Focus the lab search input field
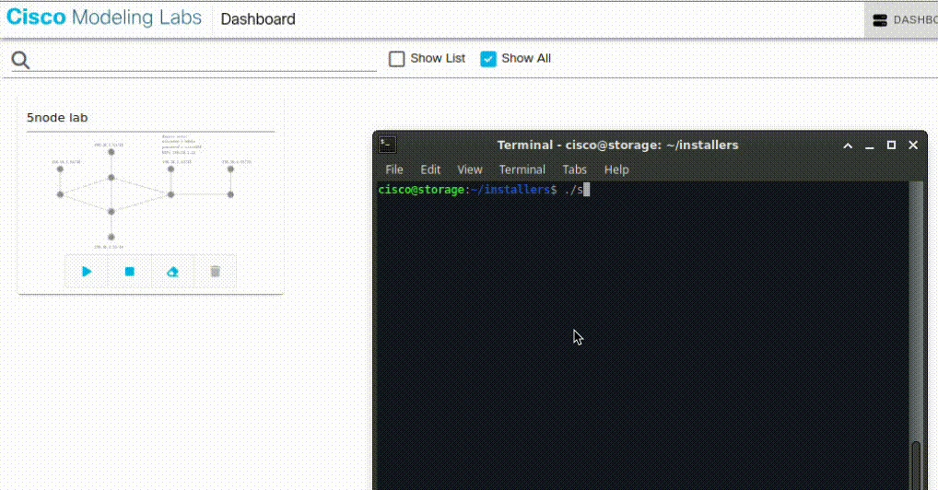 point(204,60)
